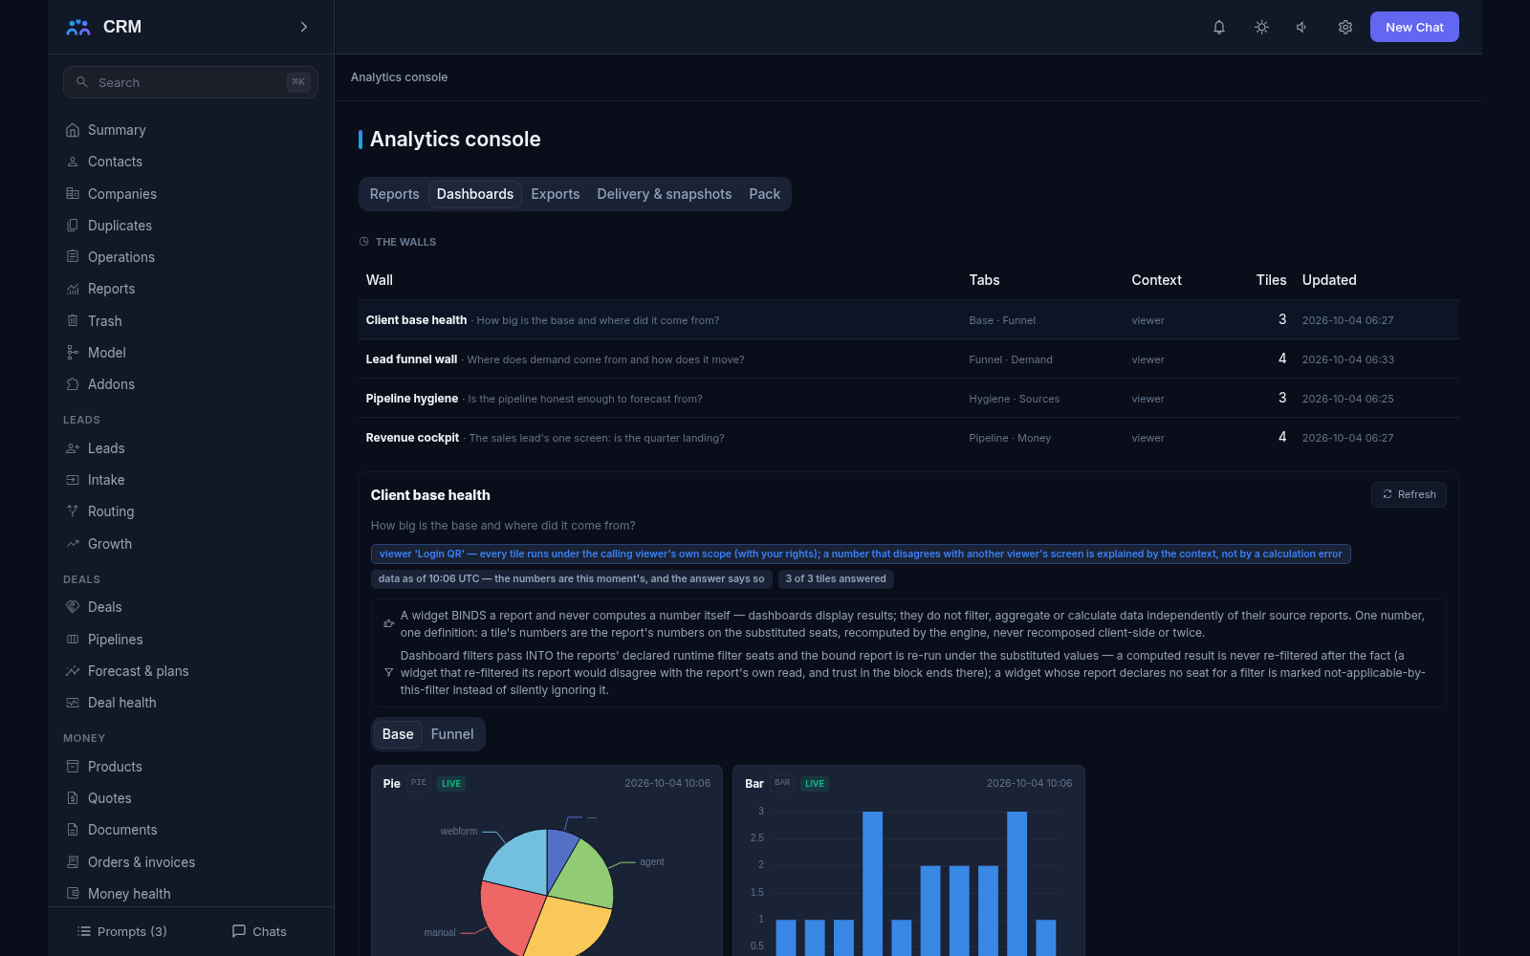Toggle light/dark theme sun icon

[1261, 27]
